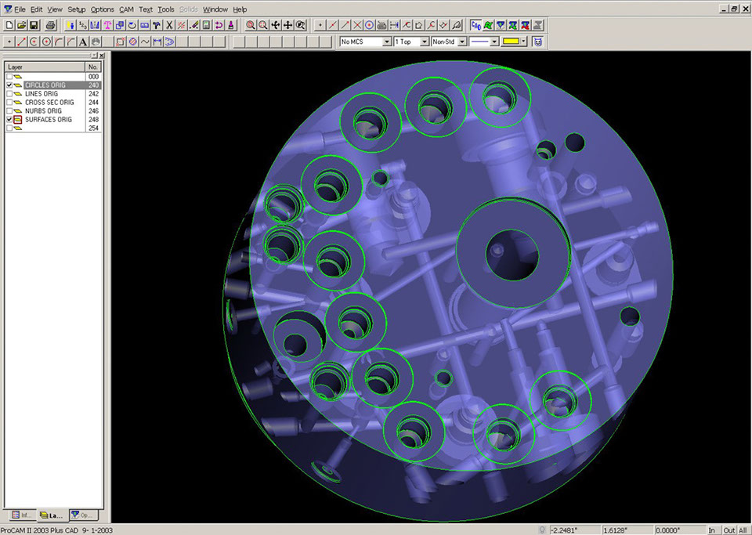Open the Setup menu

(77, 9)
